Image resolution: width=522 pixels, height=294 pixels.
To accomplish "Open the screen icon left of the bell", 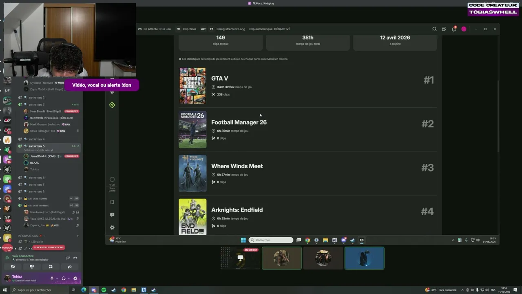I will pos(444,29).
